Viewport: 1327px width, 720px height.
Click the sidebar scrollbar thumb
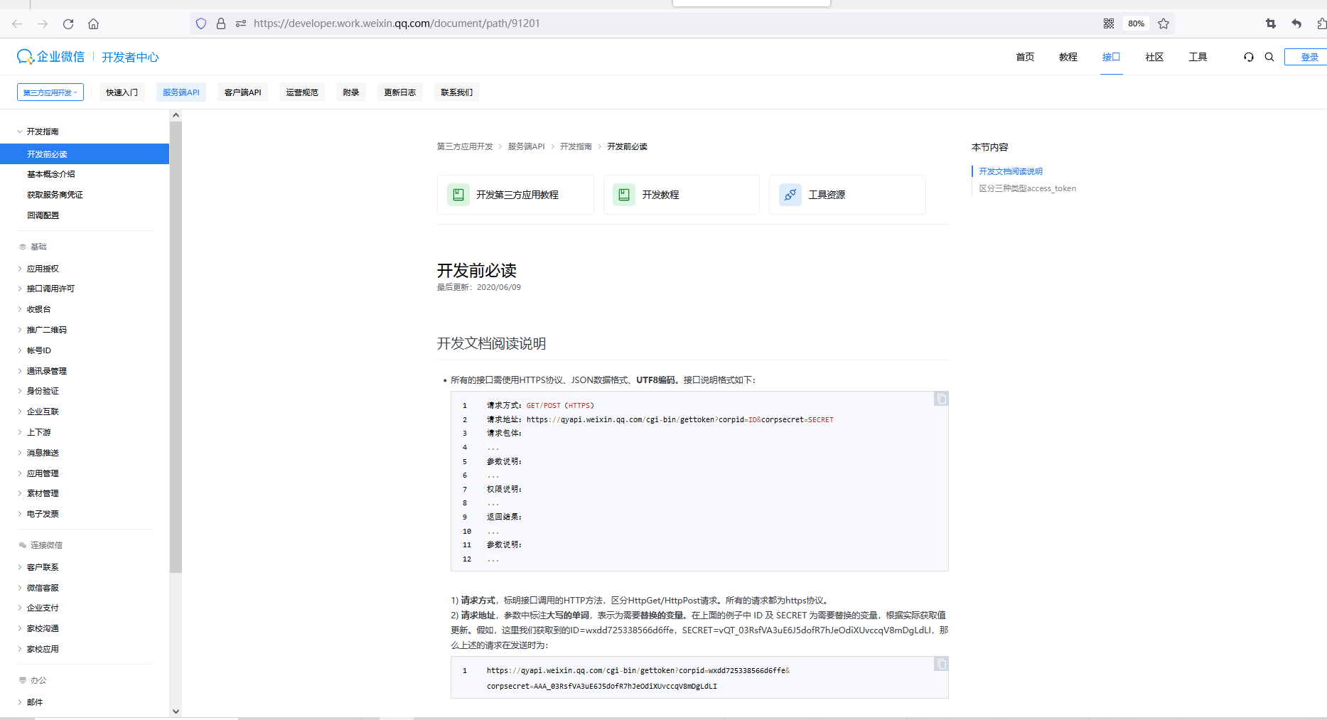tap(176, 347)
